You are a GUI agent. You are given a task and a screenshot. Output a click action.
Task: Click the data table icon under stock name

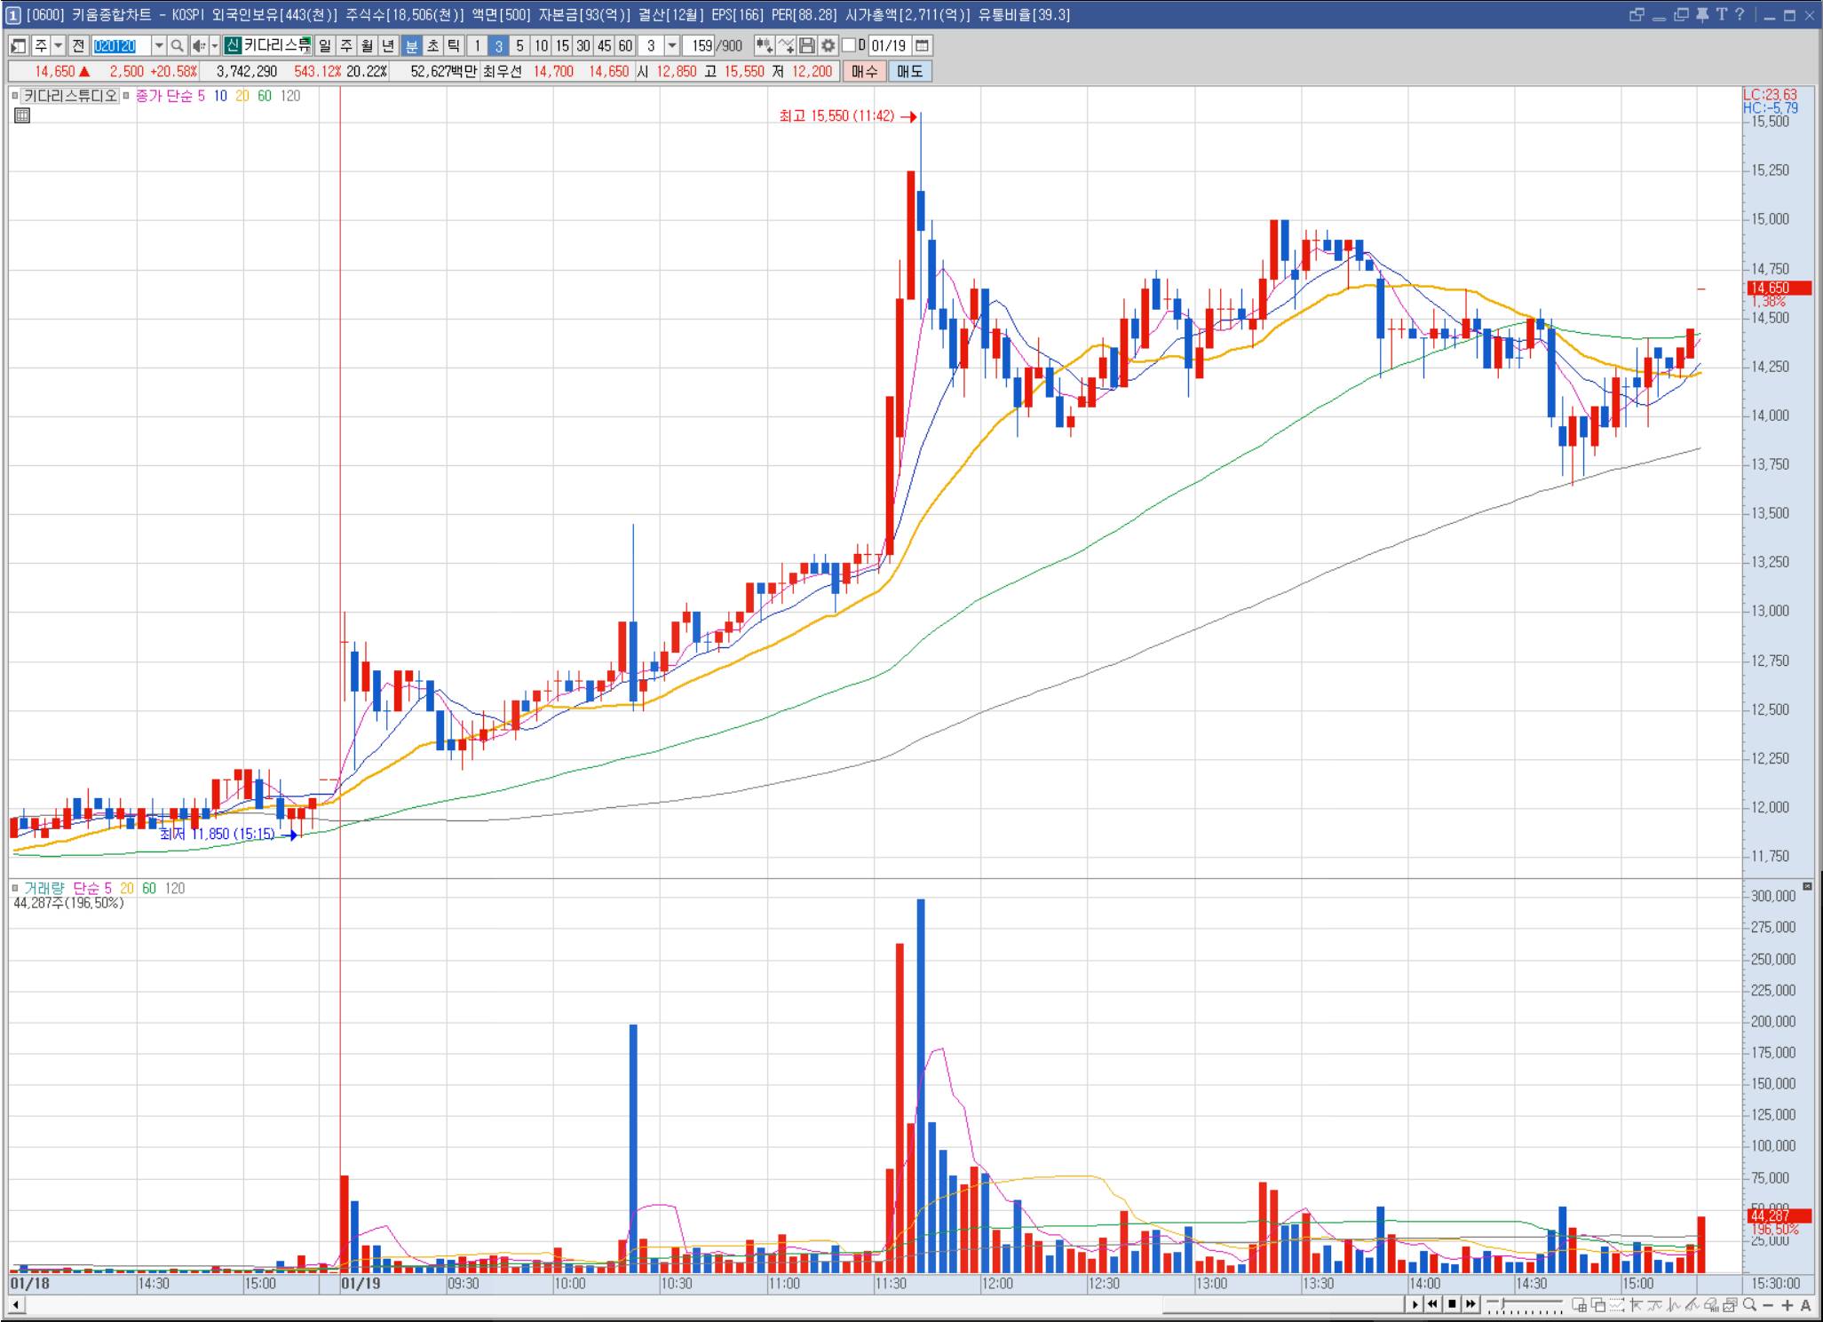pyautogui.click(x=22, y=115)
